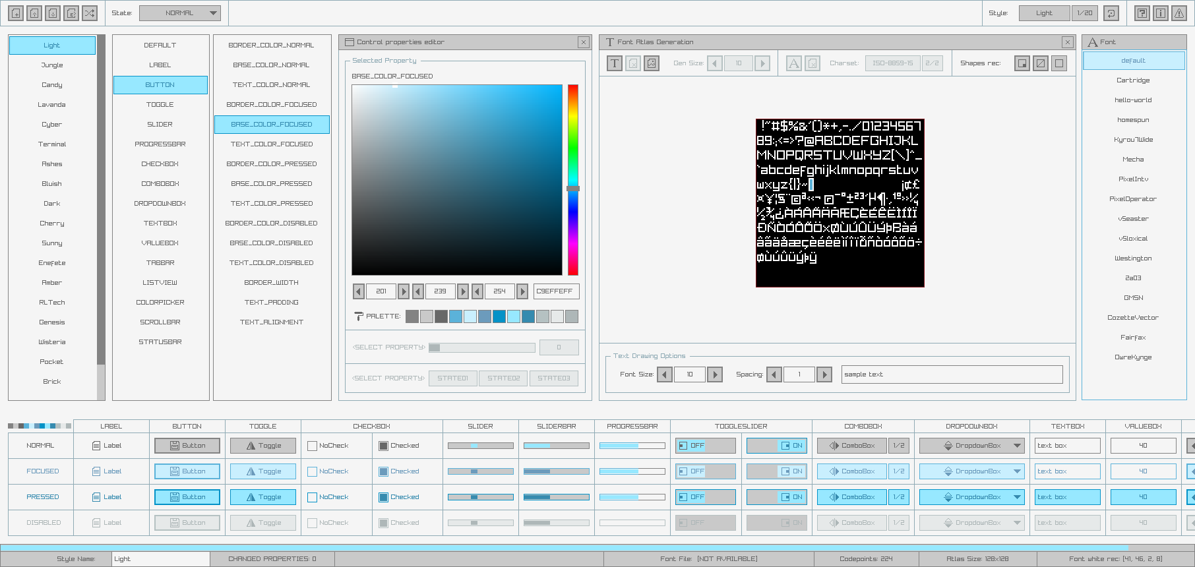Viewport: 1195px width, 567px height.
Task: Click the warning triangle icon in the toolbar
Action: pos(1179,13)
